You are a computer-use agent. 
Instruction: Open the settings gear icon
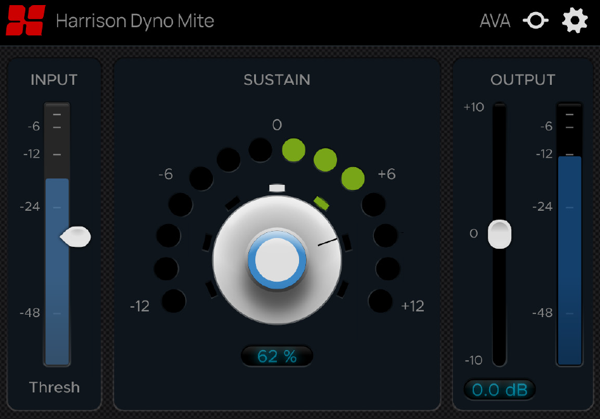click(575, 21)
